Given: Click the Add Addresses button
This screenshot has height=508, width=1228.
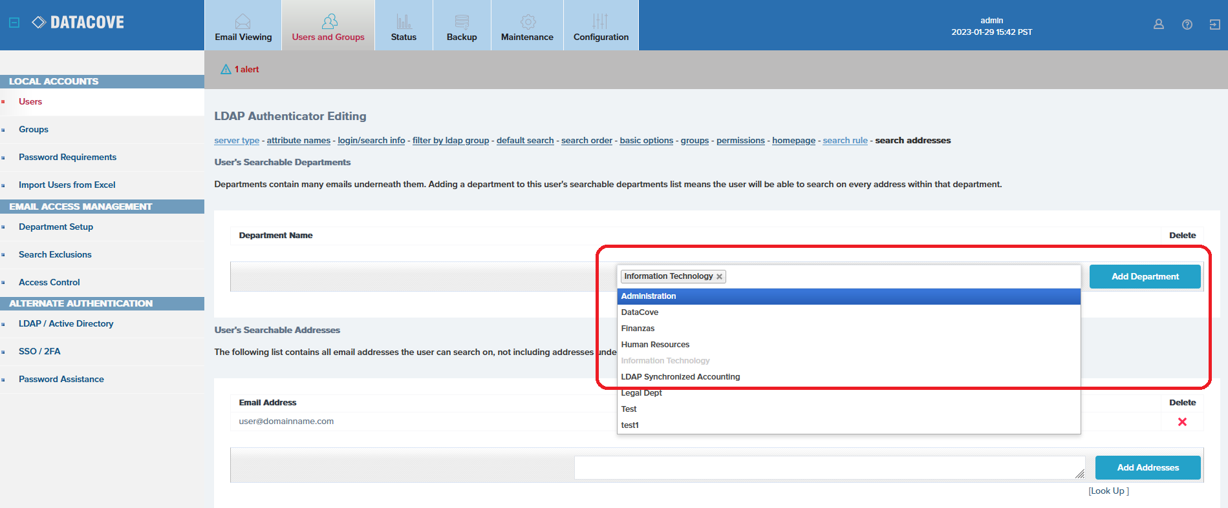Looking at the screenshot, I should [x=1147, y=467].
